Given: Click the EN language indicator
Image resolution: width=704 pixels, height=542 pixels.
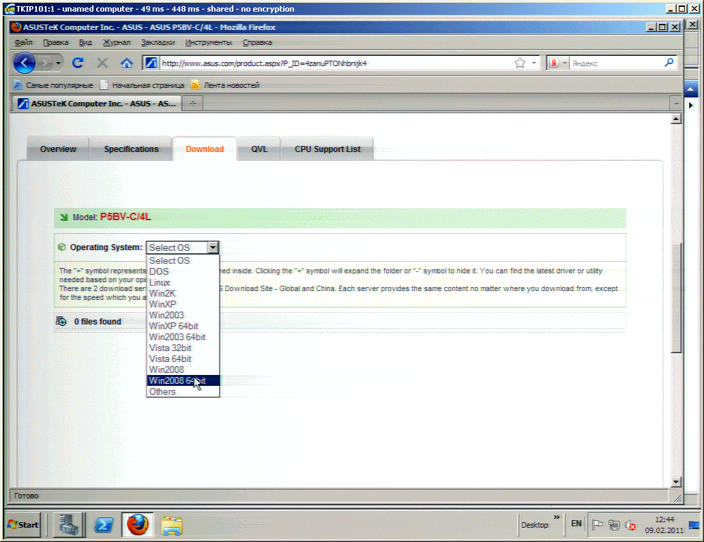Looking at the screenshot, I should pyautogui.click(x=576, y=524).
